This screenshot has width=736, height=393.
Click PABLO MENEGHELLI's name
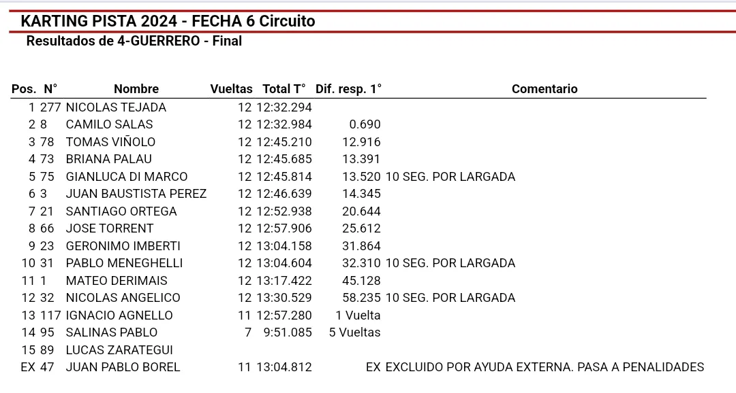[124, 263]
